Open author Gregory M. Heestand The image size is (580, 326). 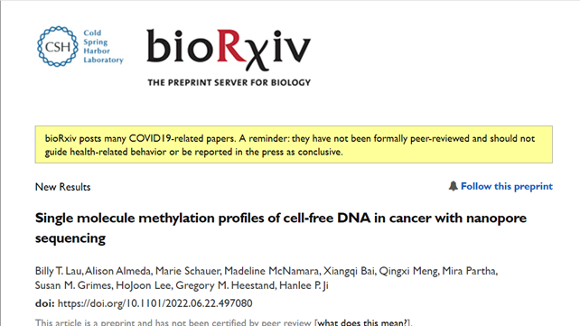[225, 285]
